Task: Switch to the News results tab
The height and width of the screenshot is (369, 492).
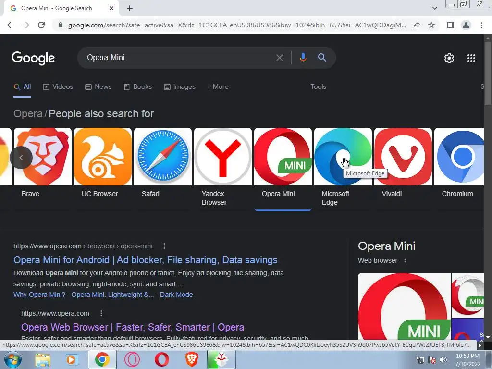Action: pyautogui.click(x=98, y=87)
